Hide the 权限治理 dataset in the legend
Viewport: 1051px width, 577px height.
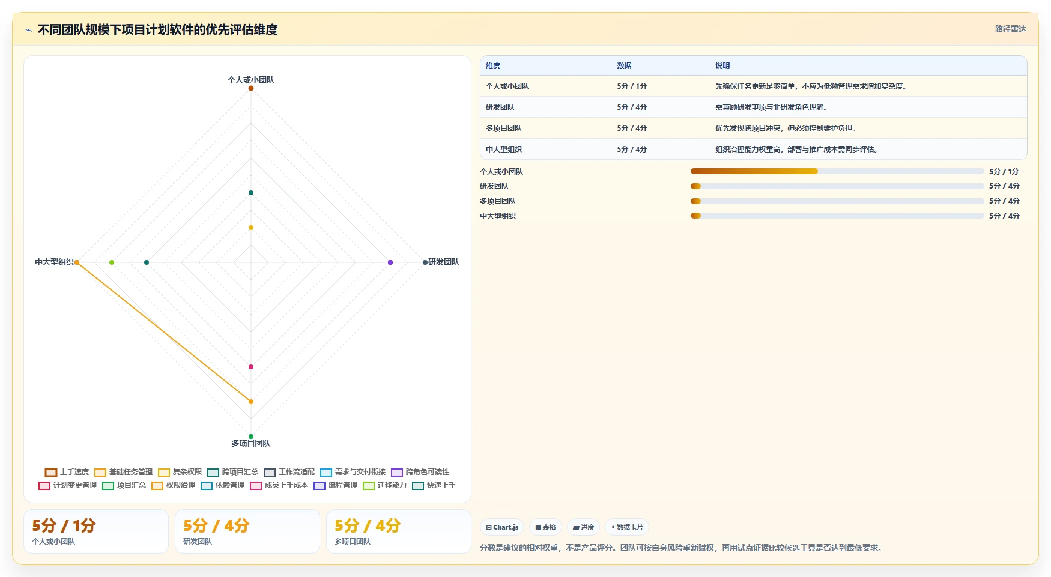click(173, 485)
